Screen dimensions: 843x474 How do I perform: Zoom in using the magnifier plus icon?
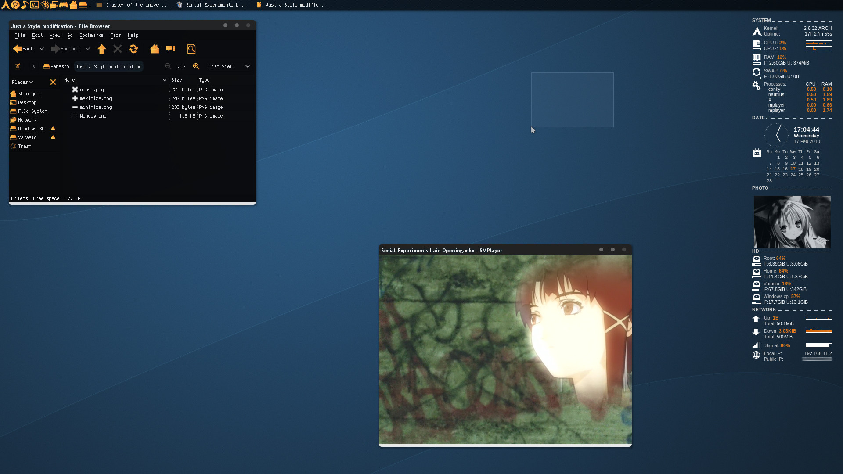(x=196, y=66)
